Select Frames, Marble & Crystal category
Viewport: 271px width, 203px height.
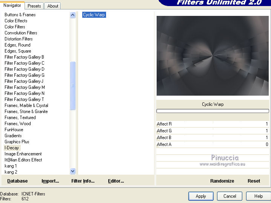pyautogui.click(x=26, y=105)
